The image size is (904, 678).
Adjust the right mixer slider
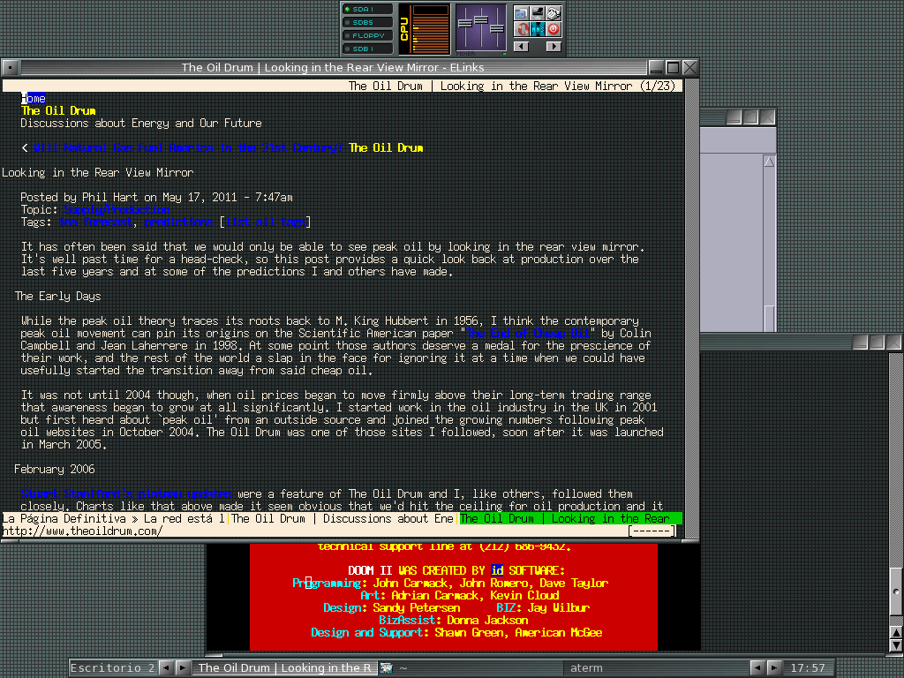pos(497,28)
